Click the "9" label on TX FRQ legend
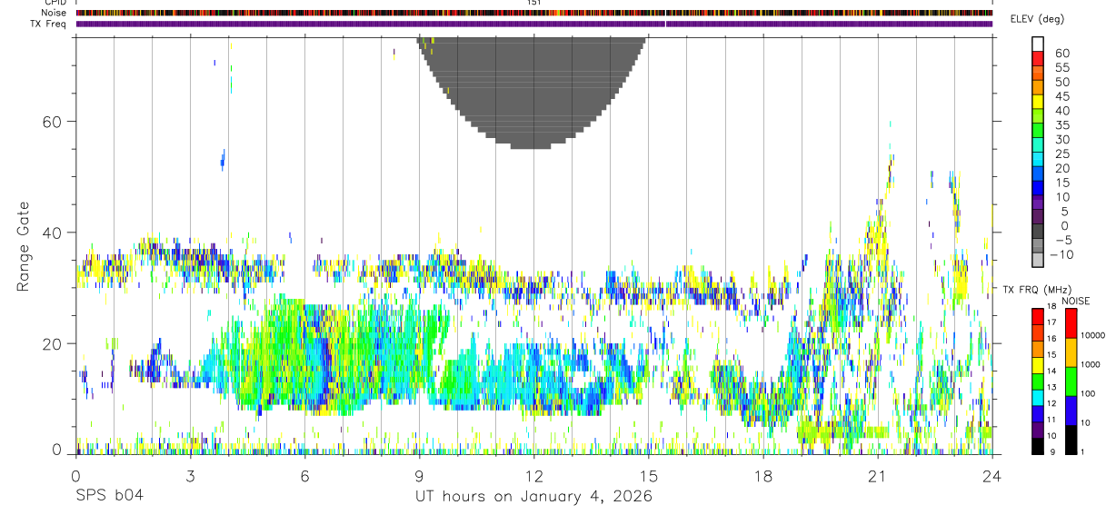 point(1052,453)
